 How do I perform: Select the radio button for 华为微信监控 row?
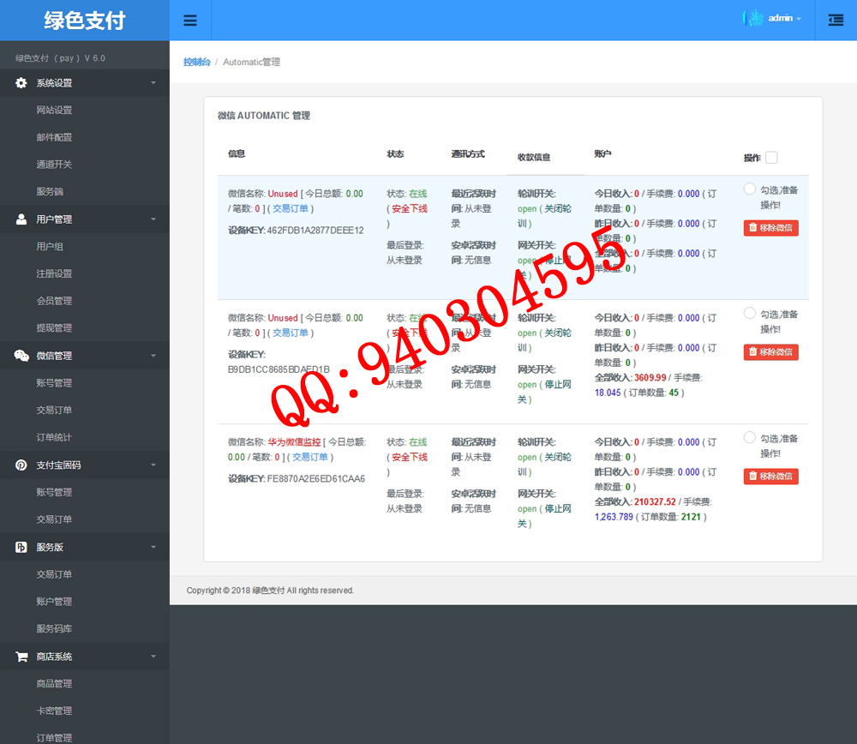750,438
